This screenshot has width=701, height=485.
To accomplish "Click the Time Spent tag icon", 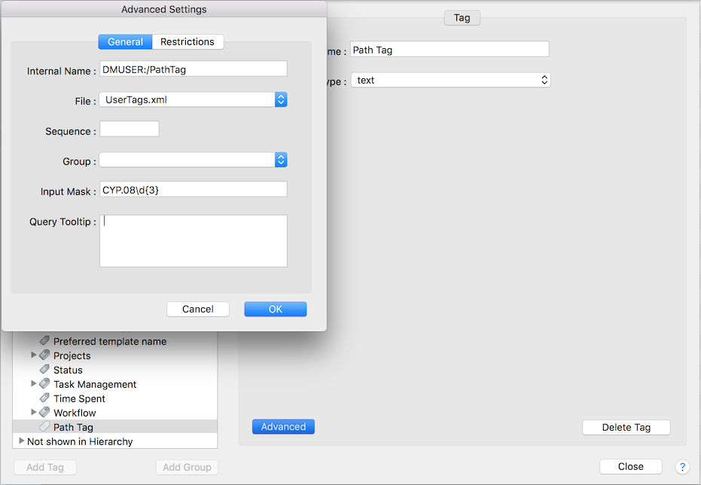I will (44, 398).
